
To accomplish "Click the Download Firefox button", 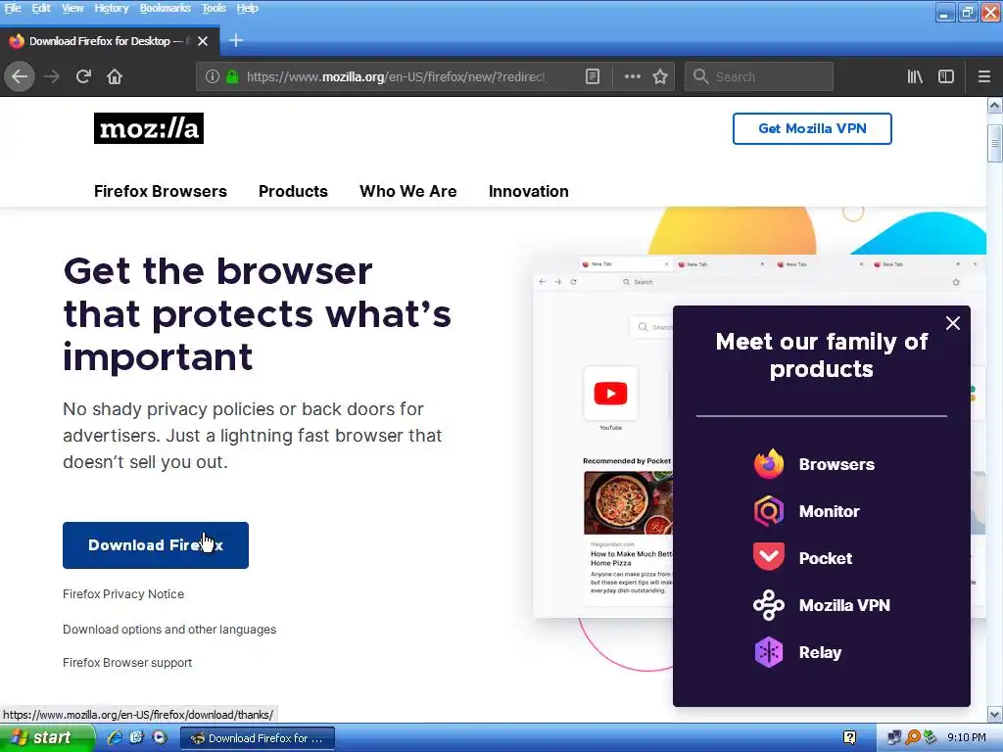I will (x=156, y=545).
